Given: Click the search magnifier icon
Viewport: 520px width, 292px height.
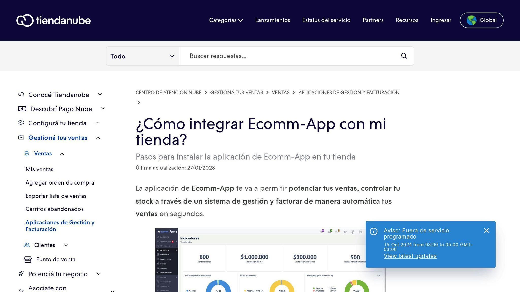Looking at the screenshot, I should pos(404,56).
